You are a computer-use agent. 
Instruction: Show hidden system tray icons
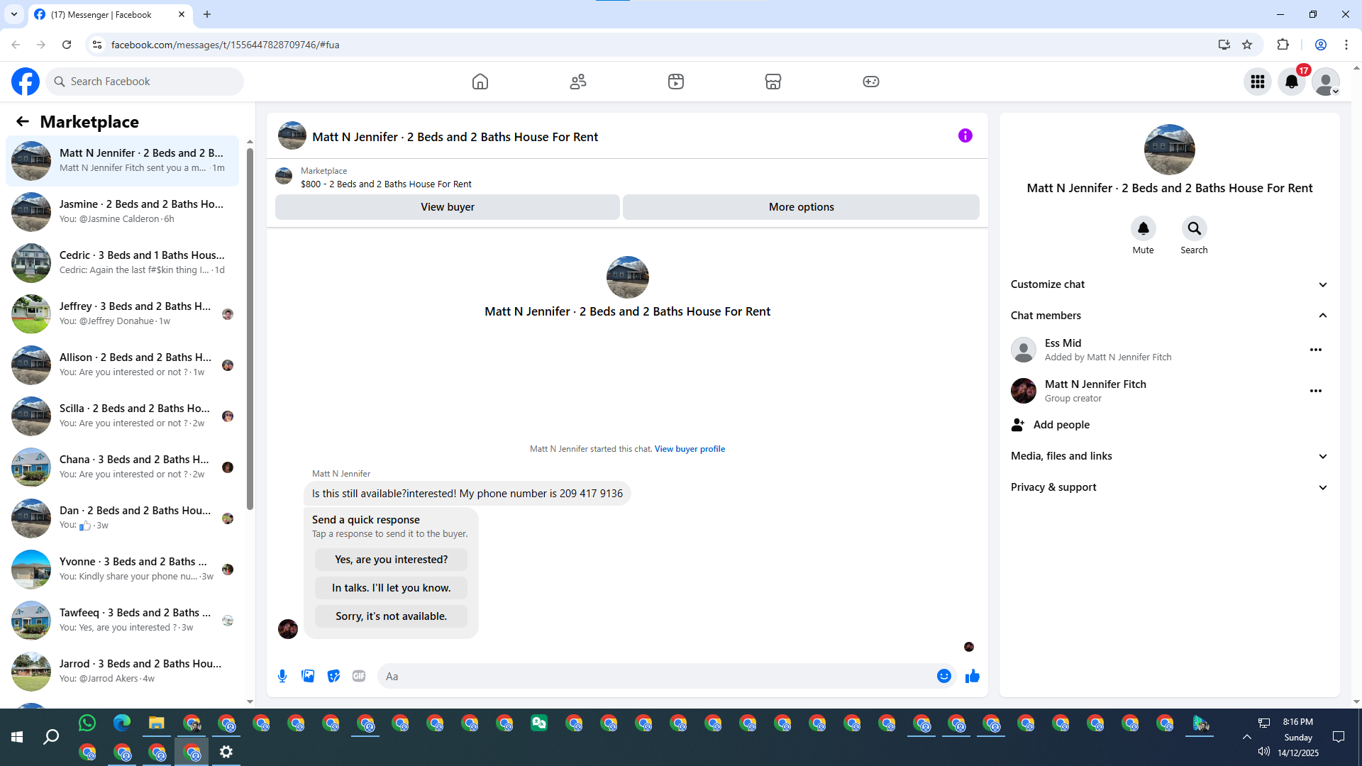(x=1246, y=738)
